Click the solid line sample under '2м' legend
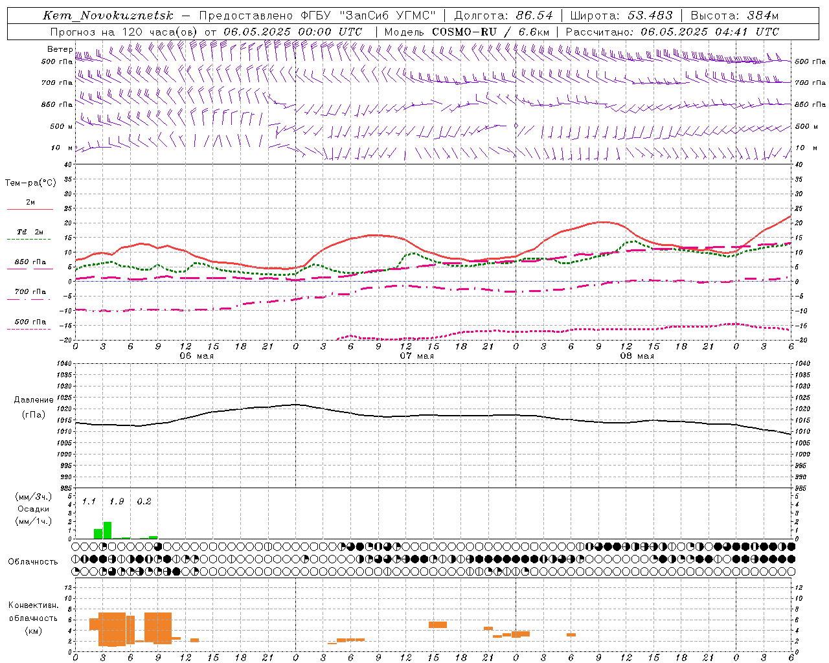The height and width of the screenshot is (663, 829). 30,210
